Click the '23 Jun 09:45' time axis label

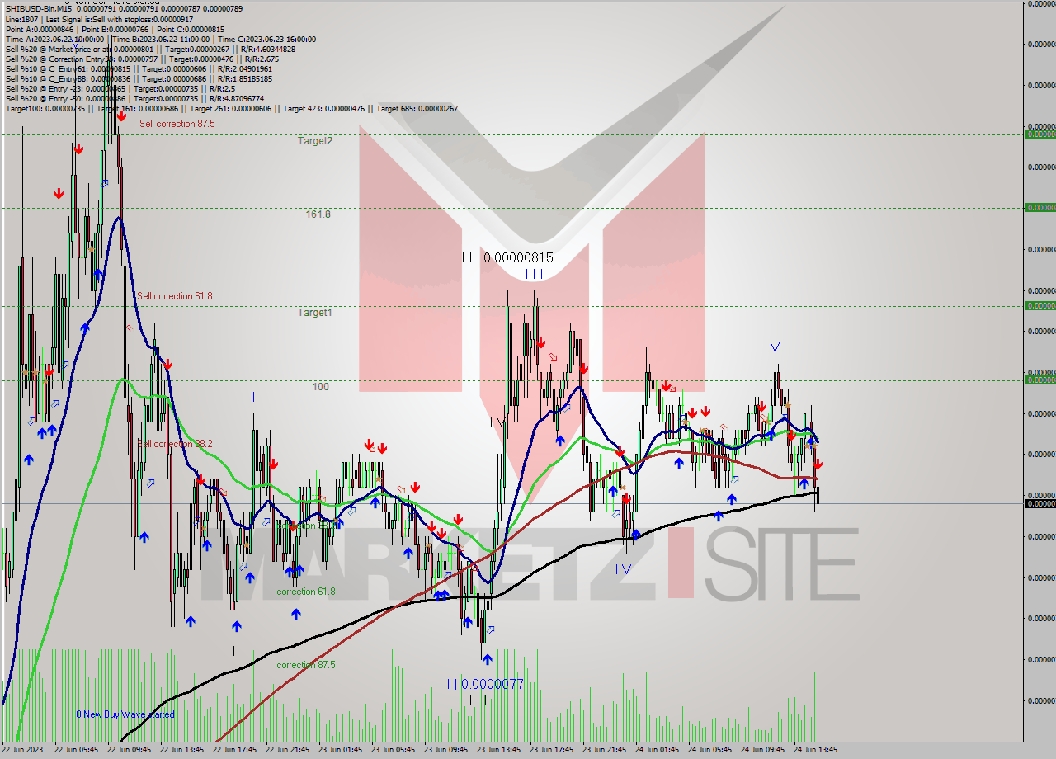click(445, 750)
